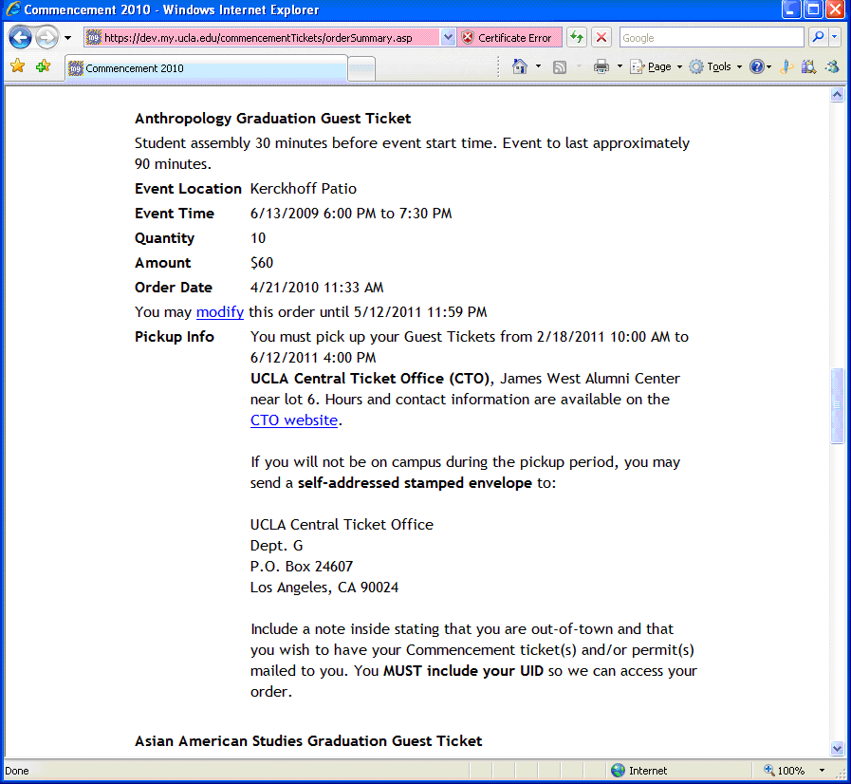Click the Search magnifier button
Screen dimensions: 851x784
[817, 38]
